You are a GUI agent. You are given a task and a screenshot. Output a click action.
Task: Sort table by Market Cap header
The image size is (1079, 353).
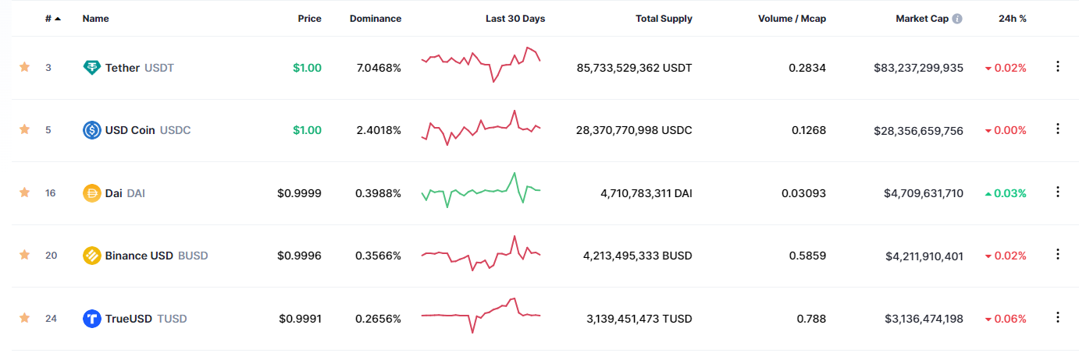tap(922, 19)
